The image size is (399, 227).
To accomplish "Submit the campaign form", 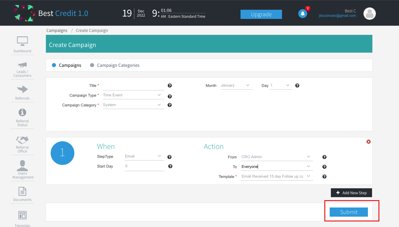I will 349,212.
